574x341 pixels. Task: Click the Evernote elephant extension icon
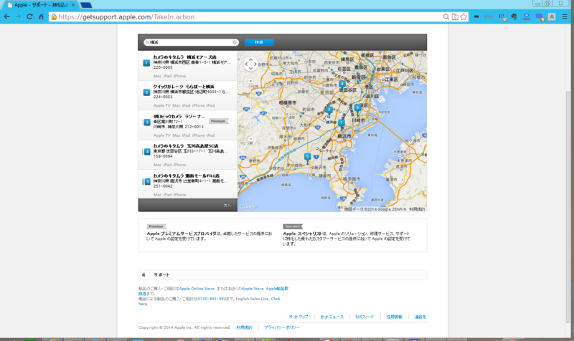click(514, 16)
